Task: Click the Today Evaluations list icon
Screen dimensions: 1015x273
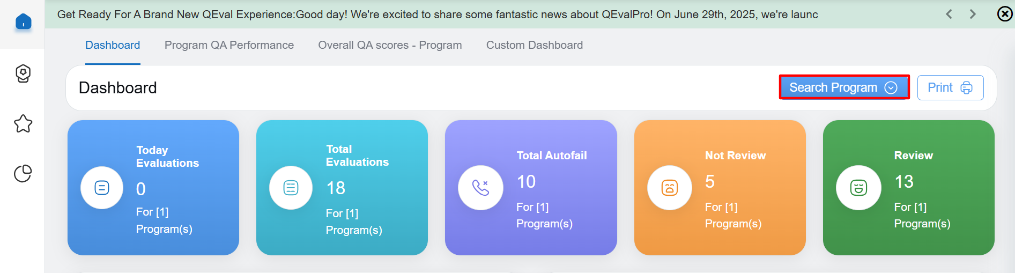Action: pyautogui.click(x=102, y=188)
